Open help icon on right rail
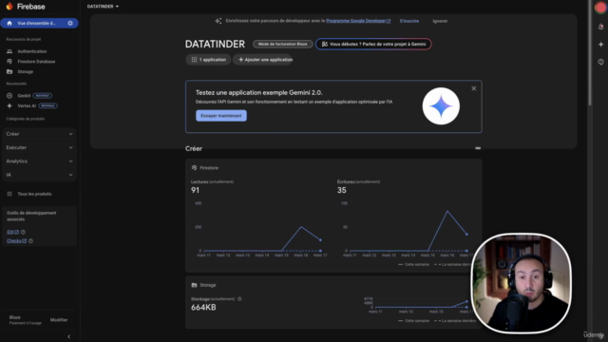The image size is (608, 342). [600, 62]
